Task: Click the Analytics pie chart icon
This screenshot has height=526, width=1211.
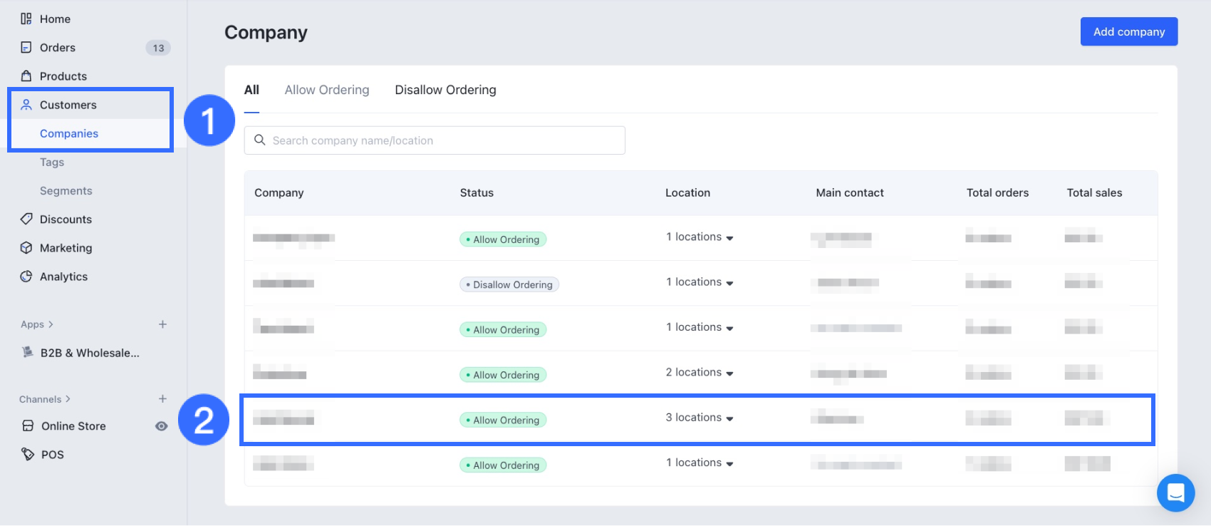Action: pos(26,277)
